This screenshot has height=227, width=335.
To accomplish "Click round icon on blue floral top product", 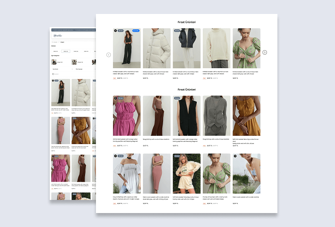I will tap(235, 156).
